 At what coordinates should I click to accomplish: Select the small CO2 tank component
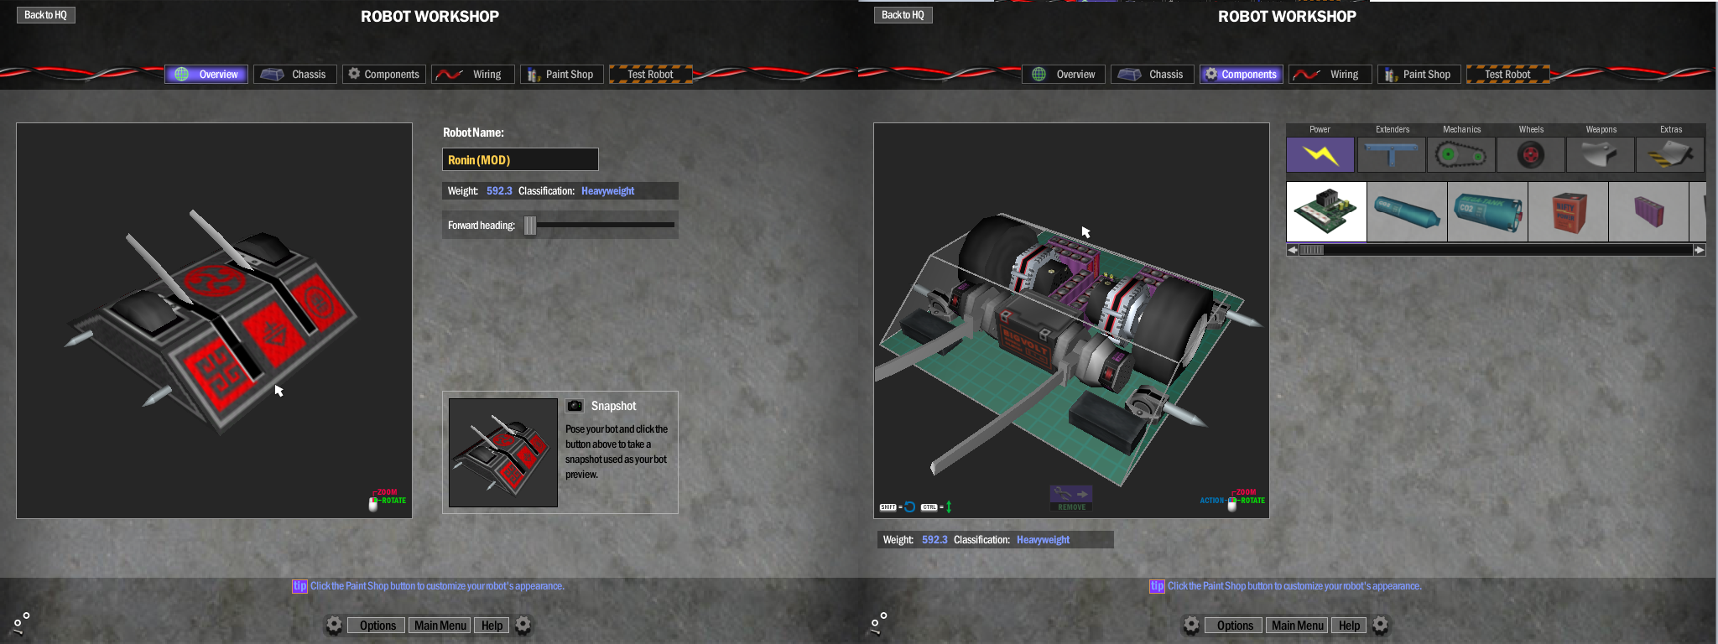click(1407, 211)
